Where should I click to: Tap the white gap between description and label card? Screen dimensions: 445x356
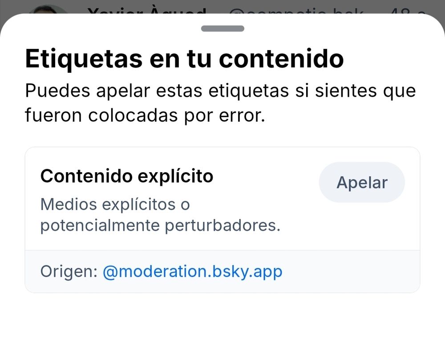point(222,136)
